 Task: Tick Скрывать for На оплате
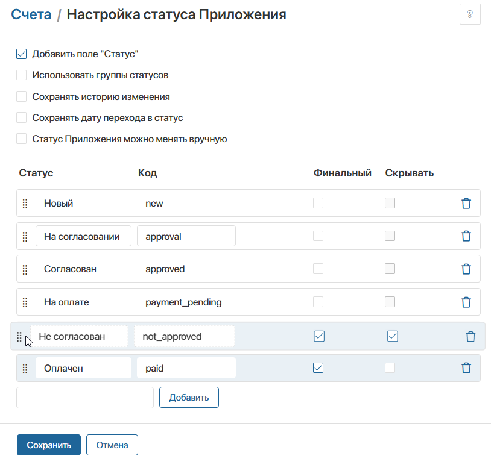[x=390, y=302]
